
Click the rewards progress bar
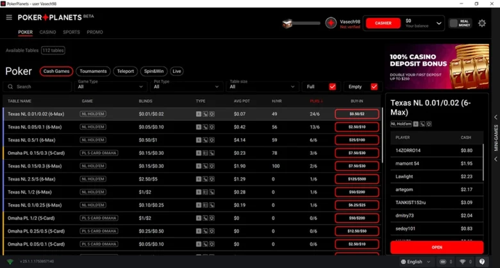pos(307,23)
